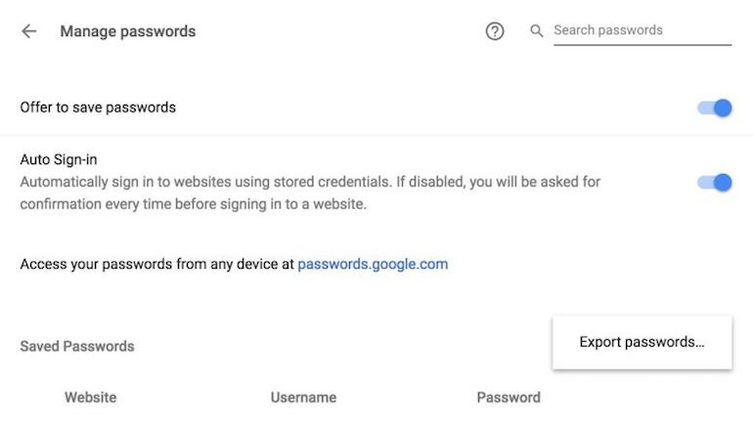Viewport: 753px width, 428px height.
Task: Click the Website column header
Action: 90,398
